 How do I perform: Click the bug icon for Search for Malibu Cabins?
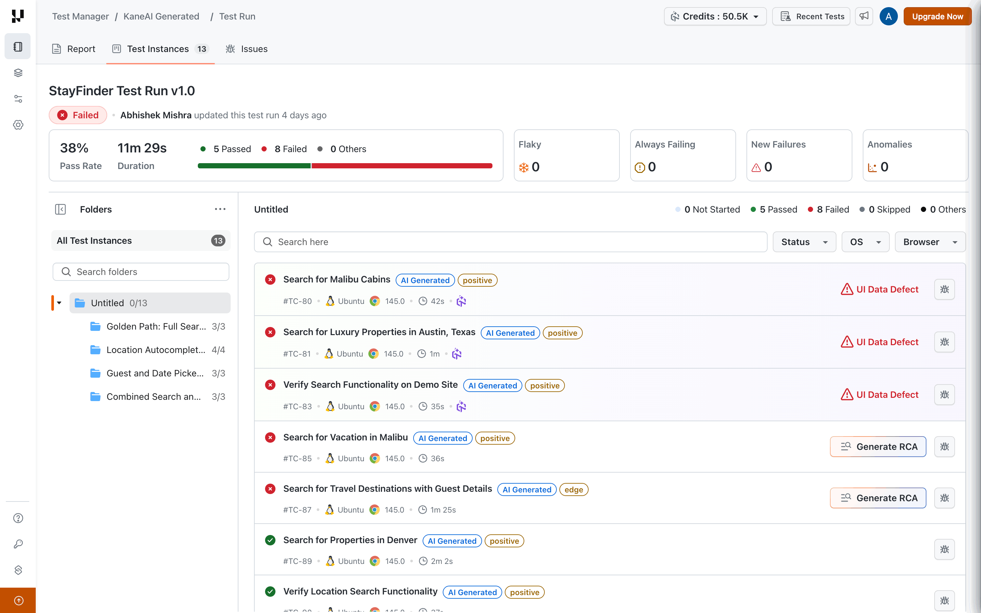pos(944,290)
